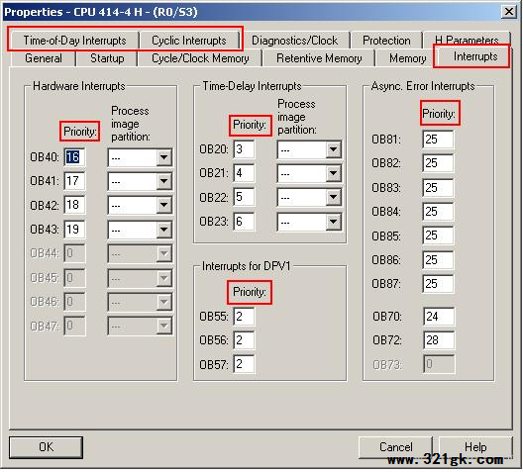
Task: Click the OB56 priority field
Action: point(244,340)
